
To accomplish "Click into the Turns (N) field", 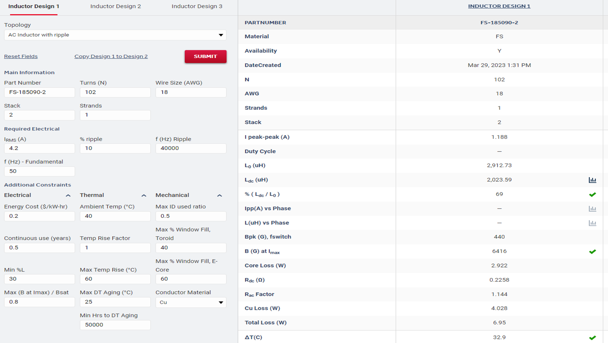I will [115, 92].
